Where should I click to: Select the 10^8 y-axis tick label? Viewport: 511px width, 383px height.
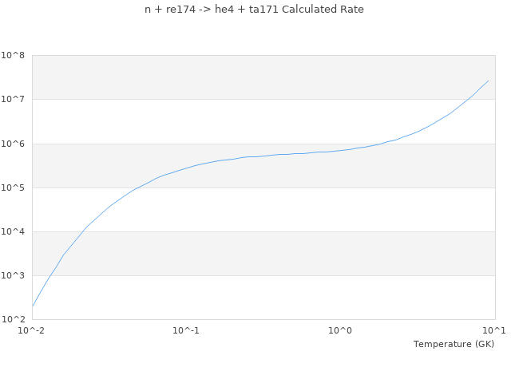pyautogui.click(x=14, y=56)
